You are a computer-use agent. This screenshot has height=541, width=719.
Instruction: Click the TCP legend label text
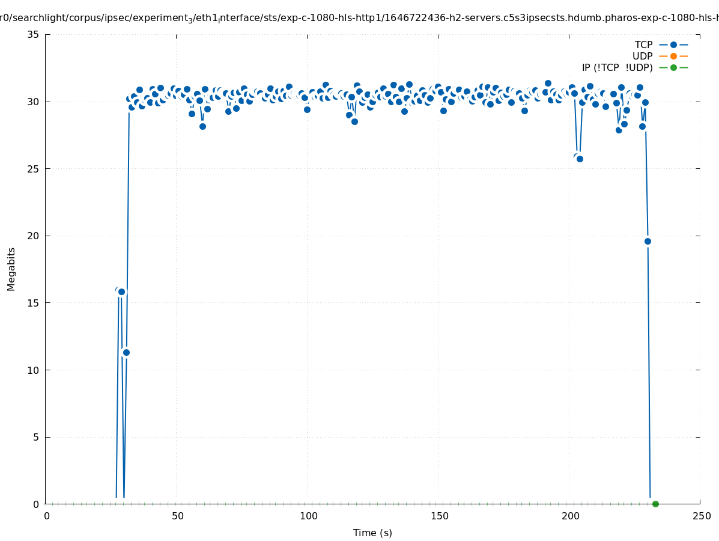(x=643, y=44)
